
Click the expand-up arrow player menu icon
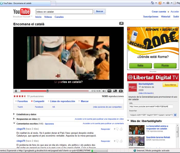coord(121,91)
